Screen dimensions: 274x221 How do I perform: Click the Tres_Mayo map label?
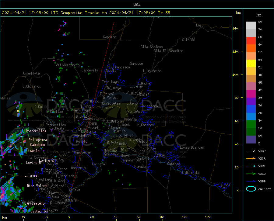pyautogui.click(x=110, y=82)
